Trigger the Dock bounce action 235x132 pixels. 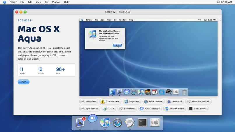153,101
